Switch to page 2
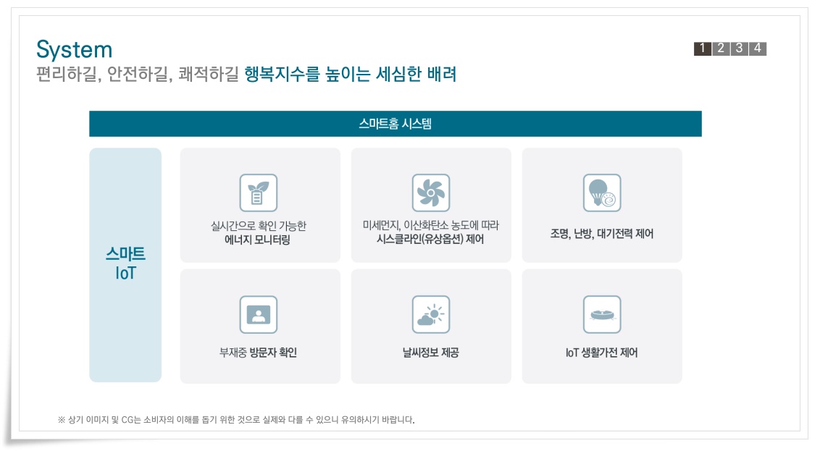This screenshot has width=820, height=451. point(721,49)
